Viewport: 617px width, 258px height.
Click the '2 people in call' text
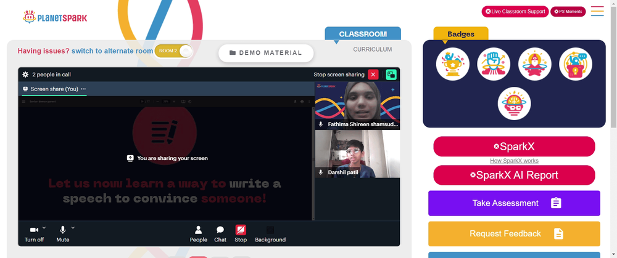tap(52, 75)
